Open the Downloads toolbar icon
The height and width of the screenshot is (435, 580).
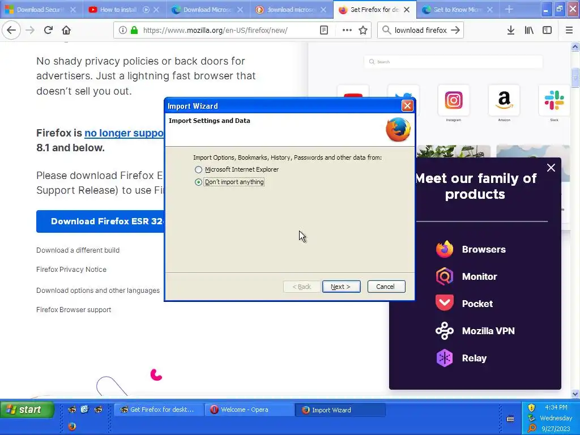pyautogui.click(x=511, y=30)
